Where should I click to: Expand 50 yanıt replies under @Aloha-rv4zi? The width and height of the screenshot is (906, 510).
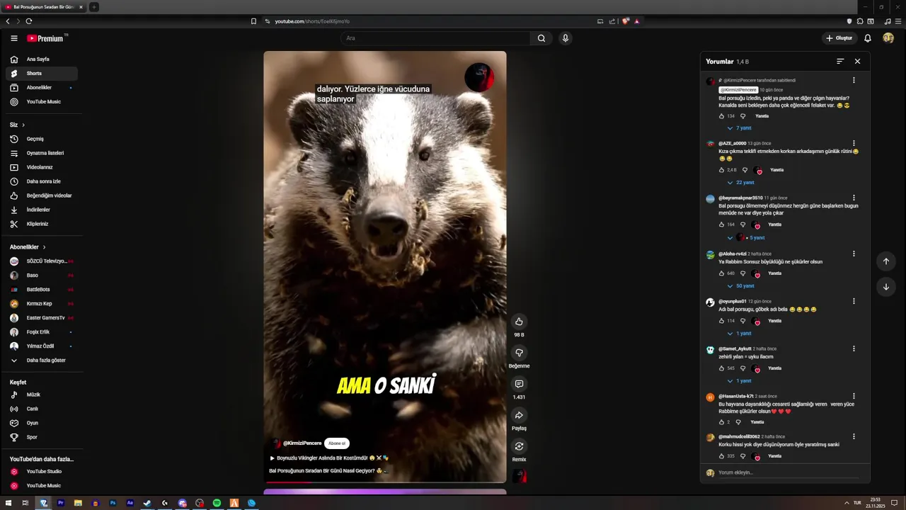(740, 286)
